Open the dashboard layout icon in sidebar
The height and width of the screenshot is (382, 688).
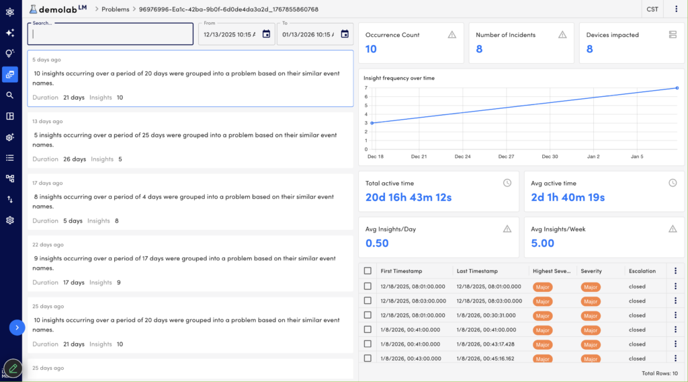point(9,116)
